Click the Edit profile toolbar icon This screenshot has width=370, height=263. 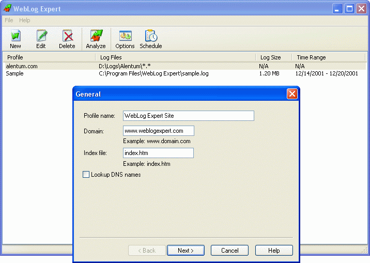coord(41,39)
